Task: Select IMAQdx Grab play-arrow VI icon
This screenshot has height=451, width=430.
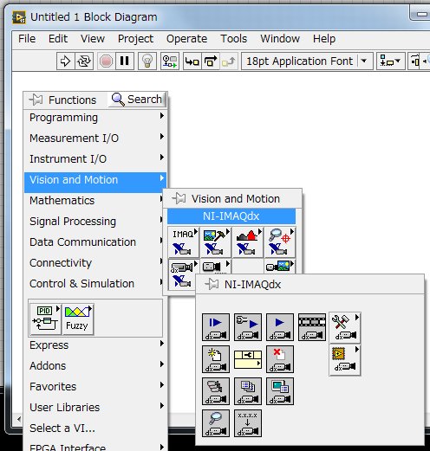Action: 280,327
